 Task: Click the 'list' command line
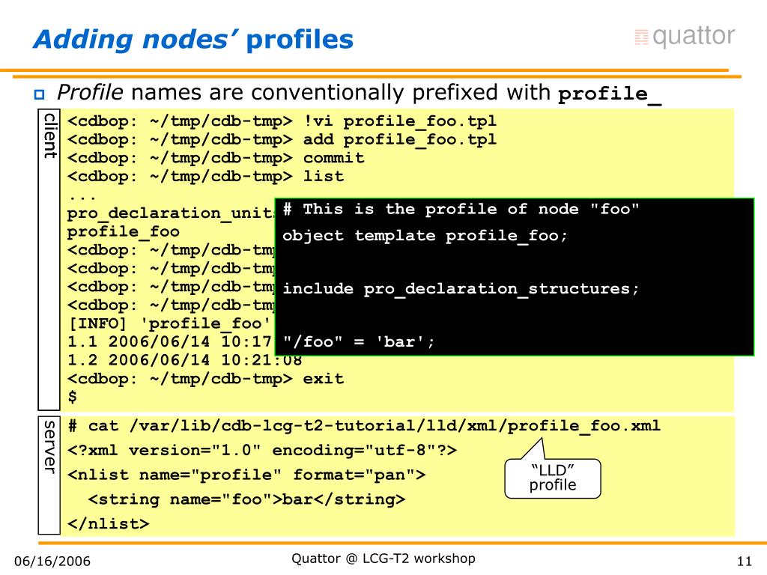tap(205, 177)
